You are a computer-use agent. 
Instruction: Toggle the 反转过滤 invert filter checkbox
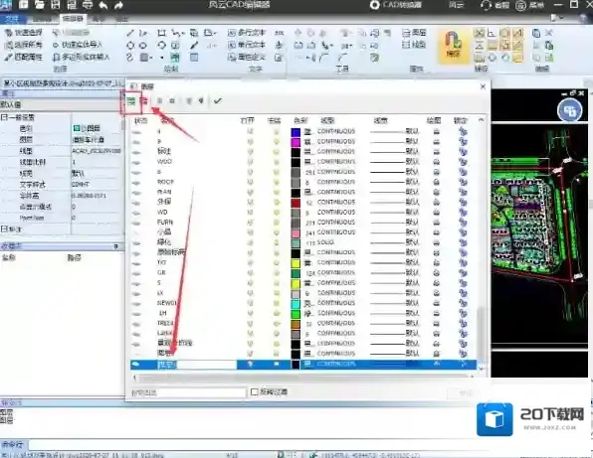(255, 391)
